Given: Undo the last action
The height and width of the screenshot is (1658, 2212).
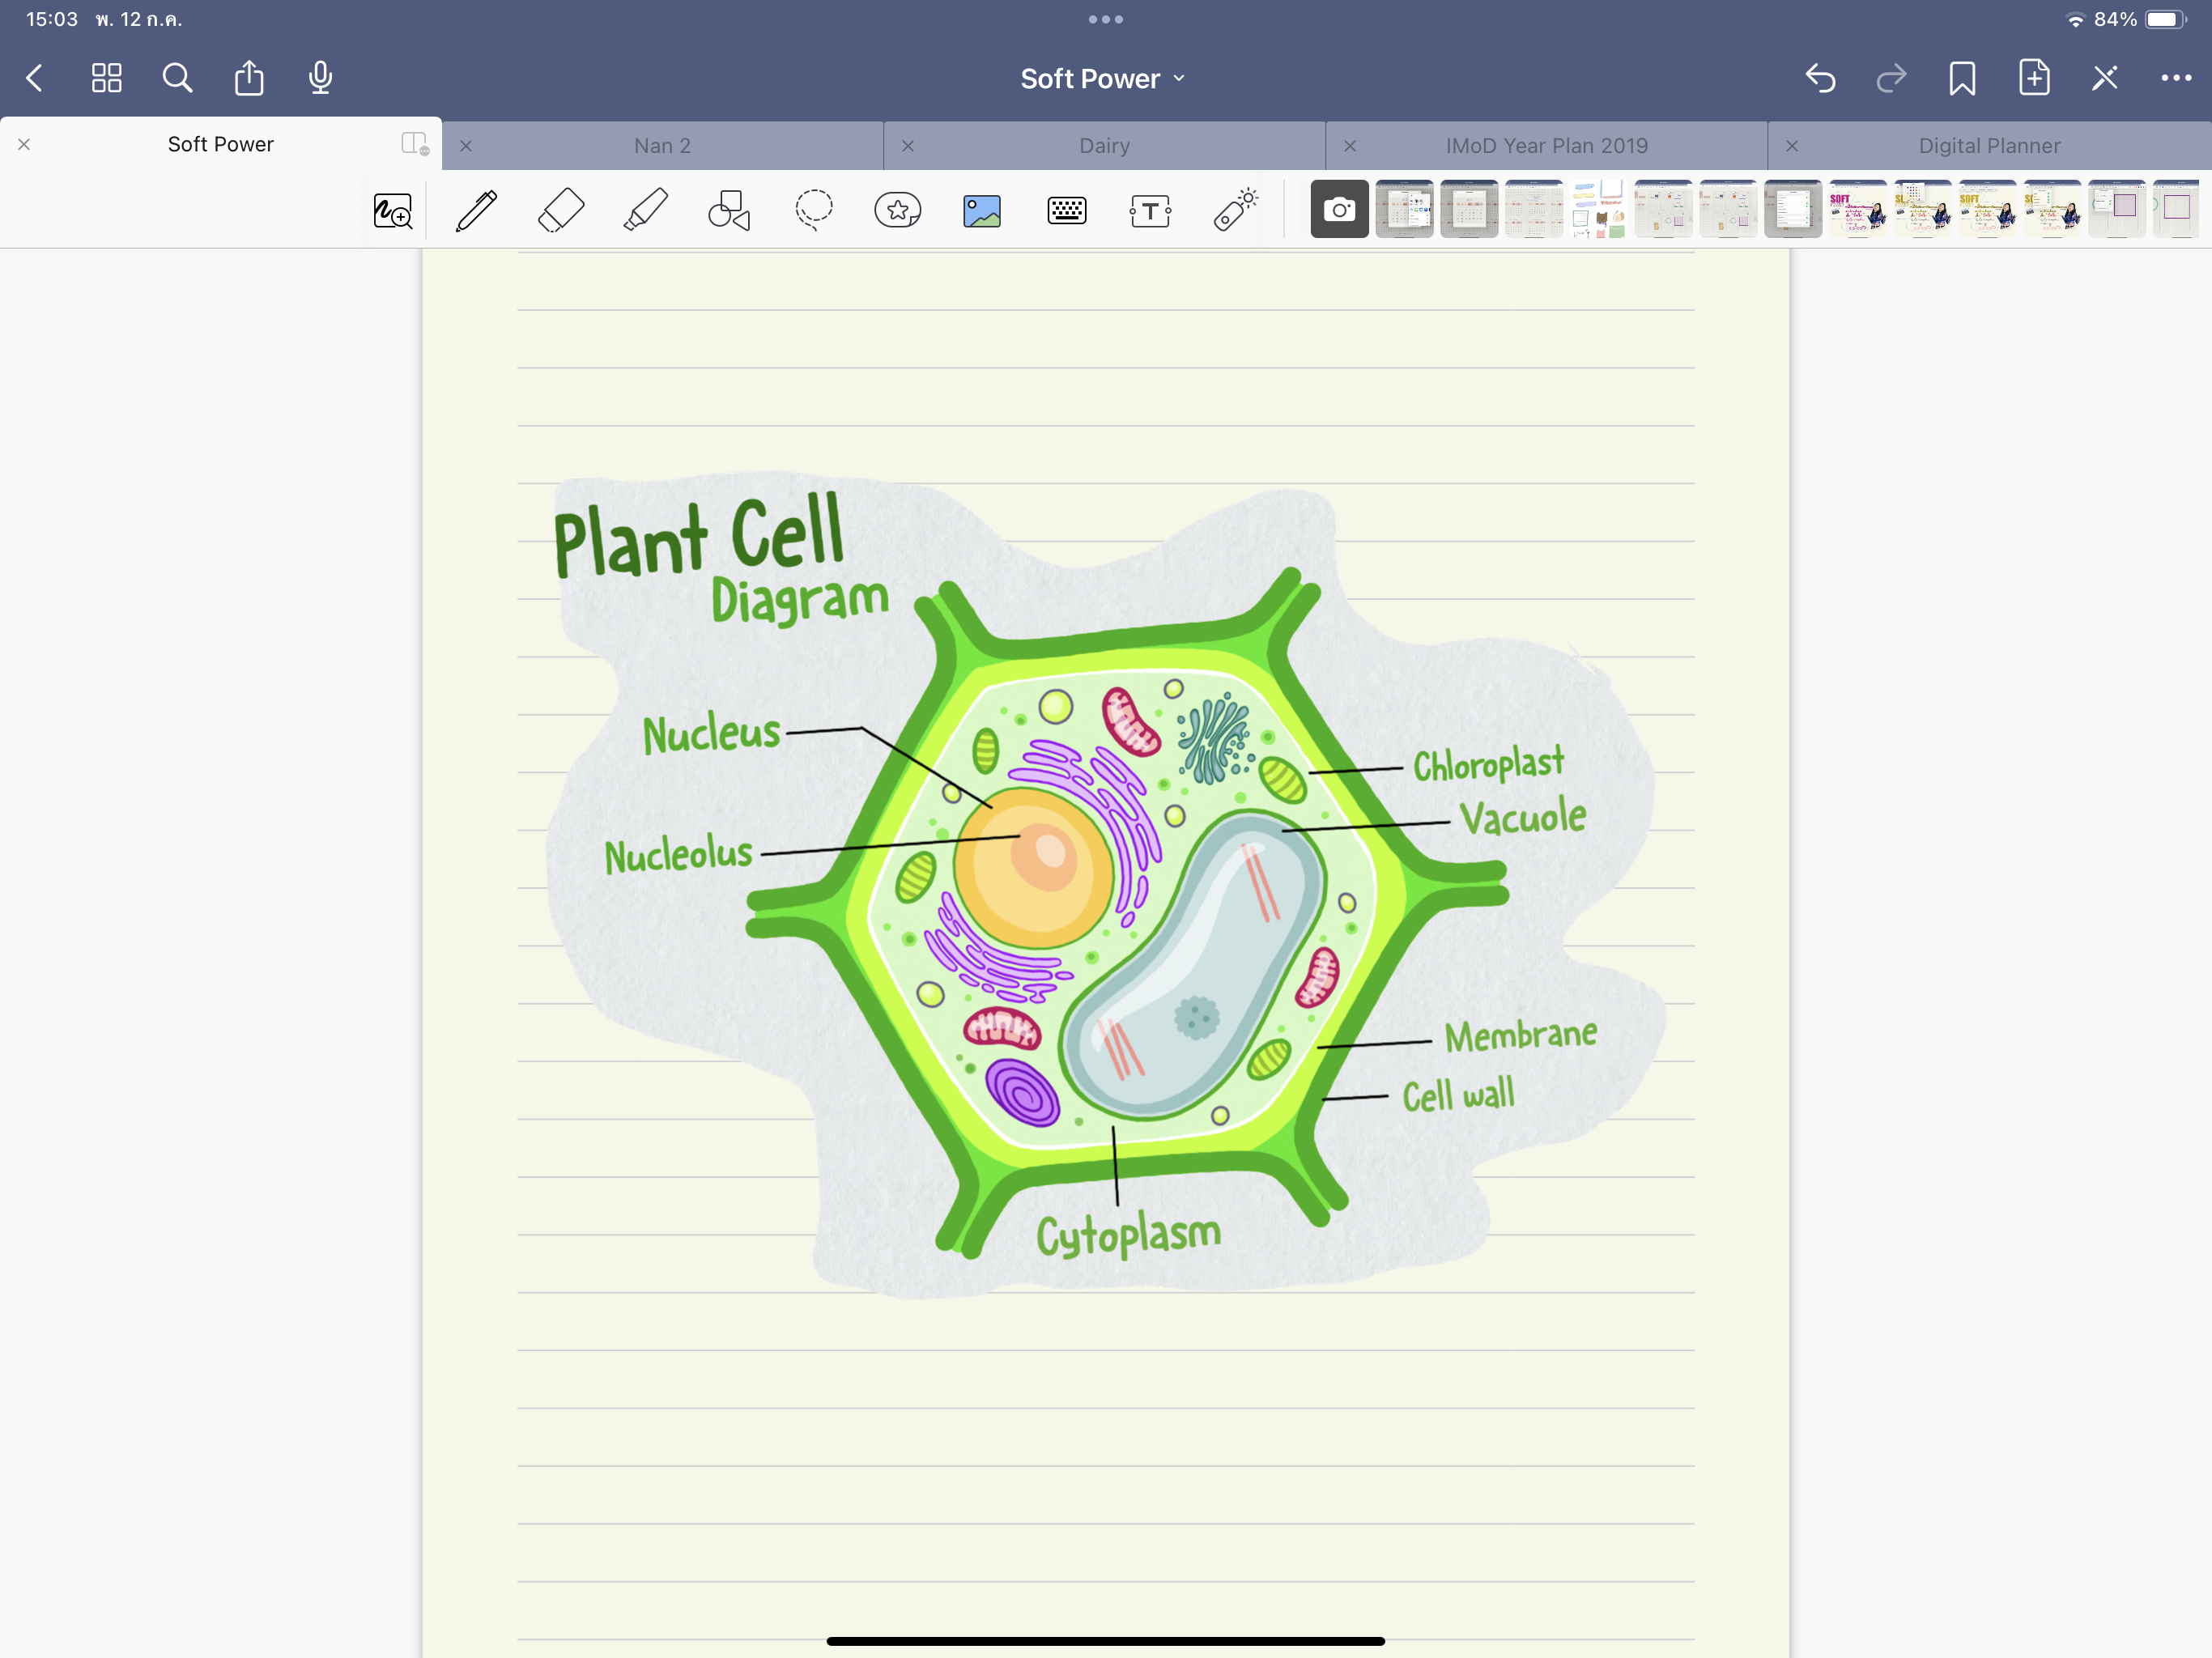Looking at the screenshot, I should 1820,78.
